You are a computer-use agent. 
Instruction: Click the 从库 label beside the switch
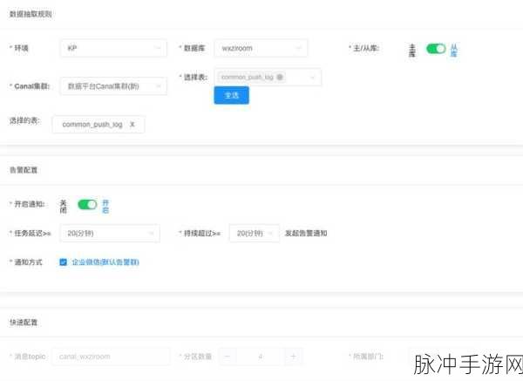coord(453,50)
